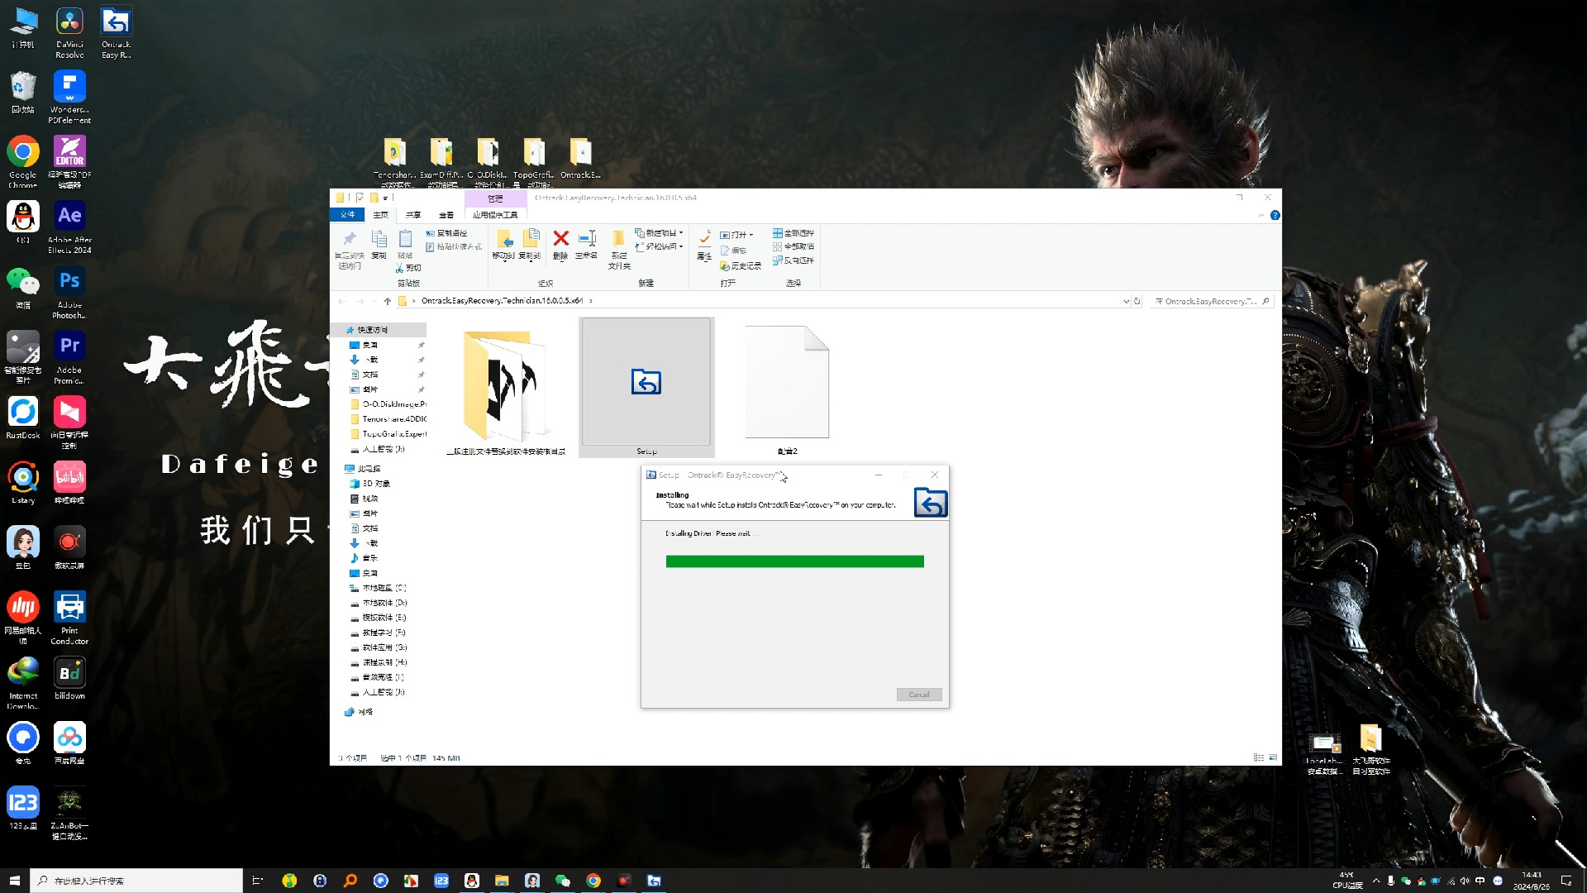Image resolution: width=1587 pixels, height=893 pixels.
Task: Click the Rename icon in ribbon
Action: [x=587, y=240]
